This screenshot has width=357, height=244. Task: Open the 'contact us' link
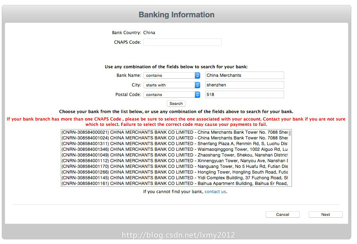(215, 192)
